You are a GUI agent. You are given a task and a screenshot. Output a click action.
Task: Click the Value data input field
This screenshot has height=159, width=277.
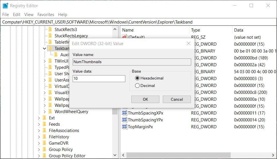99,79
